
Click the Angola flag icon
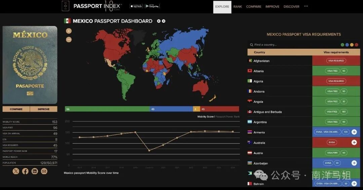pos(250,101)
